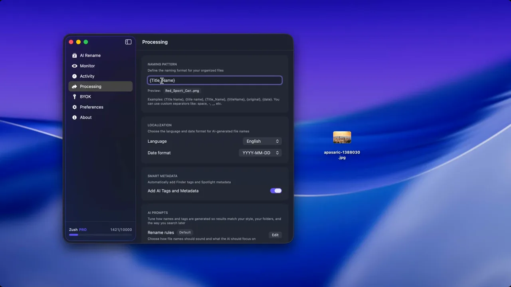Click the Processing page title
The height and width of the screenshot is (287, 511).
point(155,42)
